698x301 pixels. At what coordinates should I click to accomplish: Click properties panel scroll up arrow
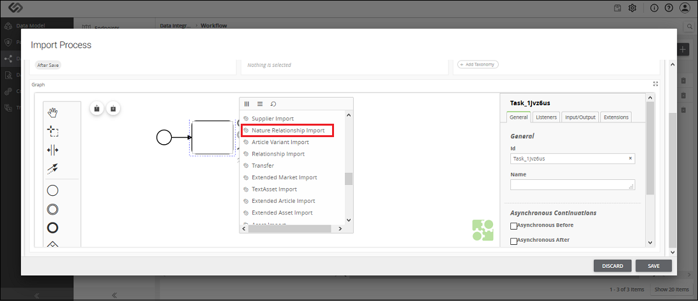coord(650,98)
